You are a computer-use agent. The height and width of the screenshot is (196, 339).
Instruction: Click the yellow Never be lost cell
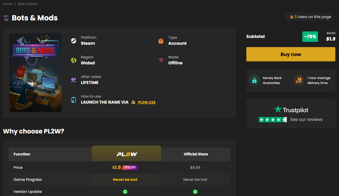tap(125, 180)
